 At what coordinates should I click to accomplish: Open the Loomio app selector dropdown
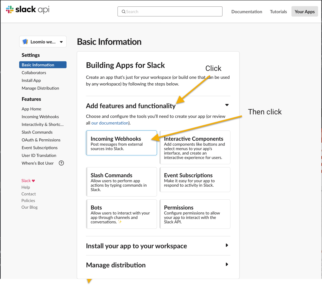click(43, 42)
